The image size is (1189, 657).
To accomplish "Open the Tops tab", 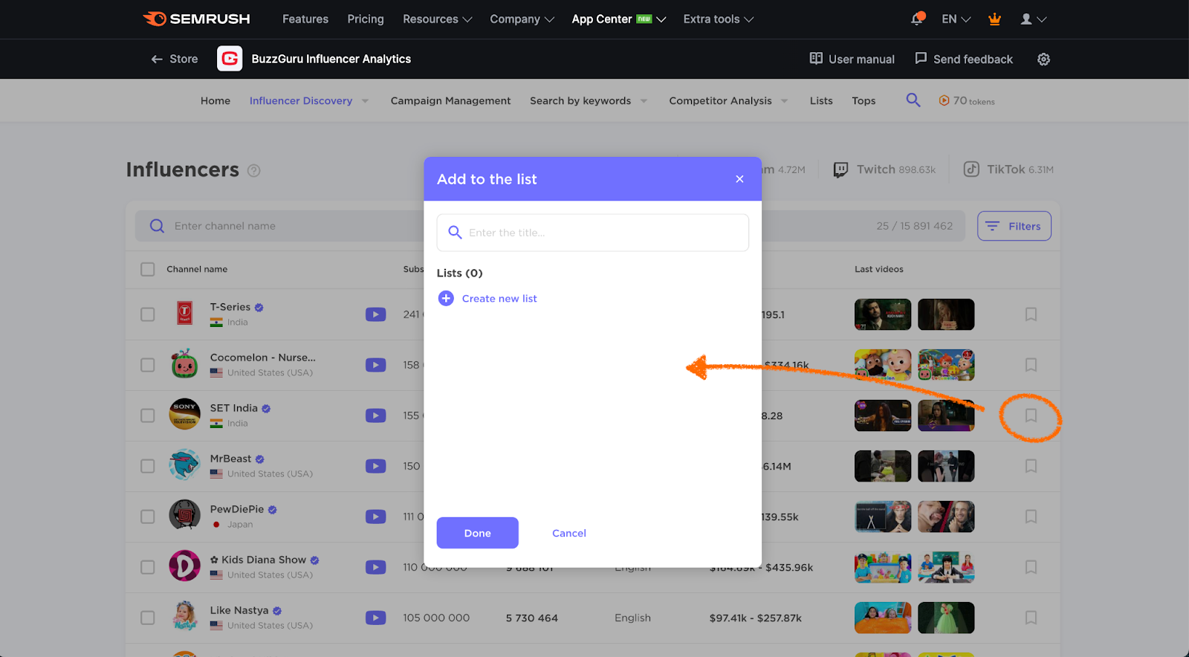I will pos(864,100).
